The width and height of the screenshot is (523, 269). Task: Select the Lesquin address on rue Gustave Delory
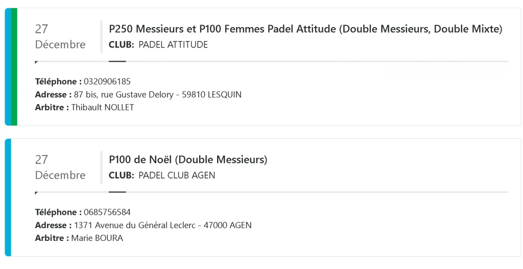tap(157, 94)
